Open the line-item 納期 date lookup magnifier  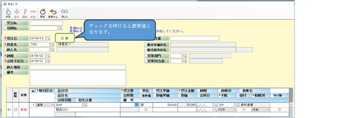click(x=215, y=105)
